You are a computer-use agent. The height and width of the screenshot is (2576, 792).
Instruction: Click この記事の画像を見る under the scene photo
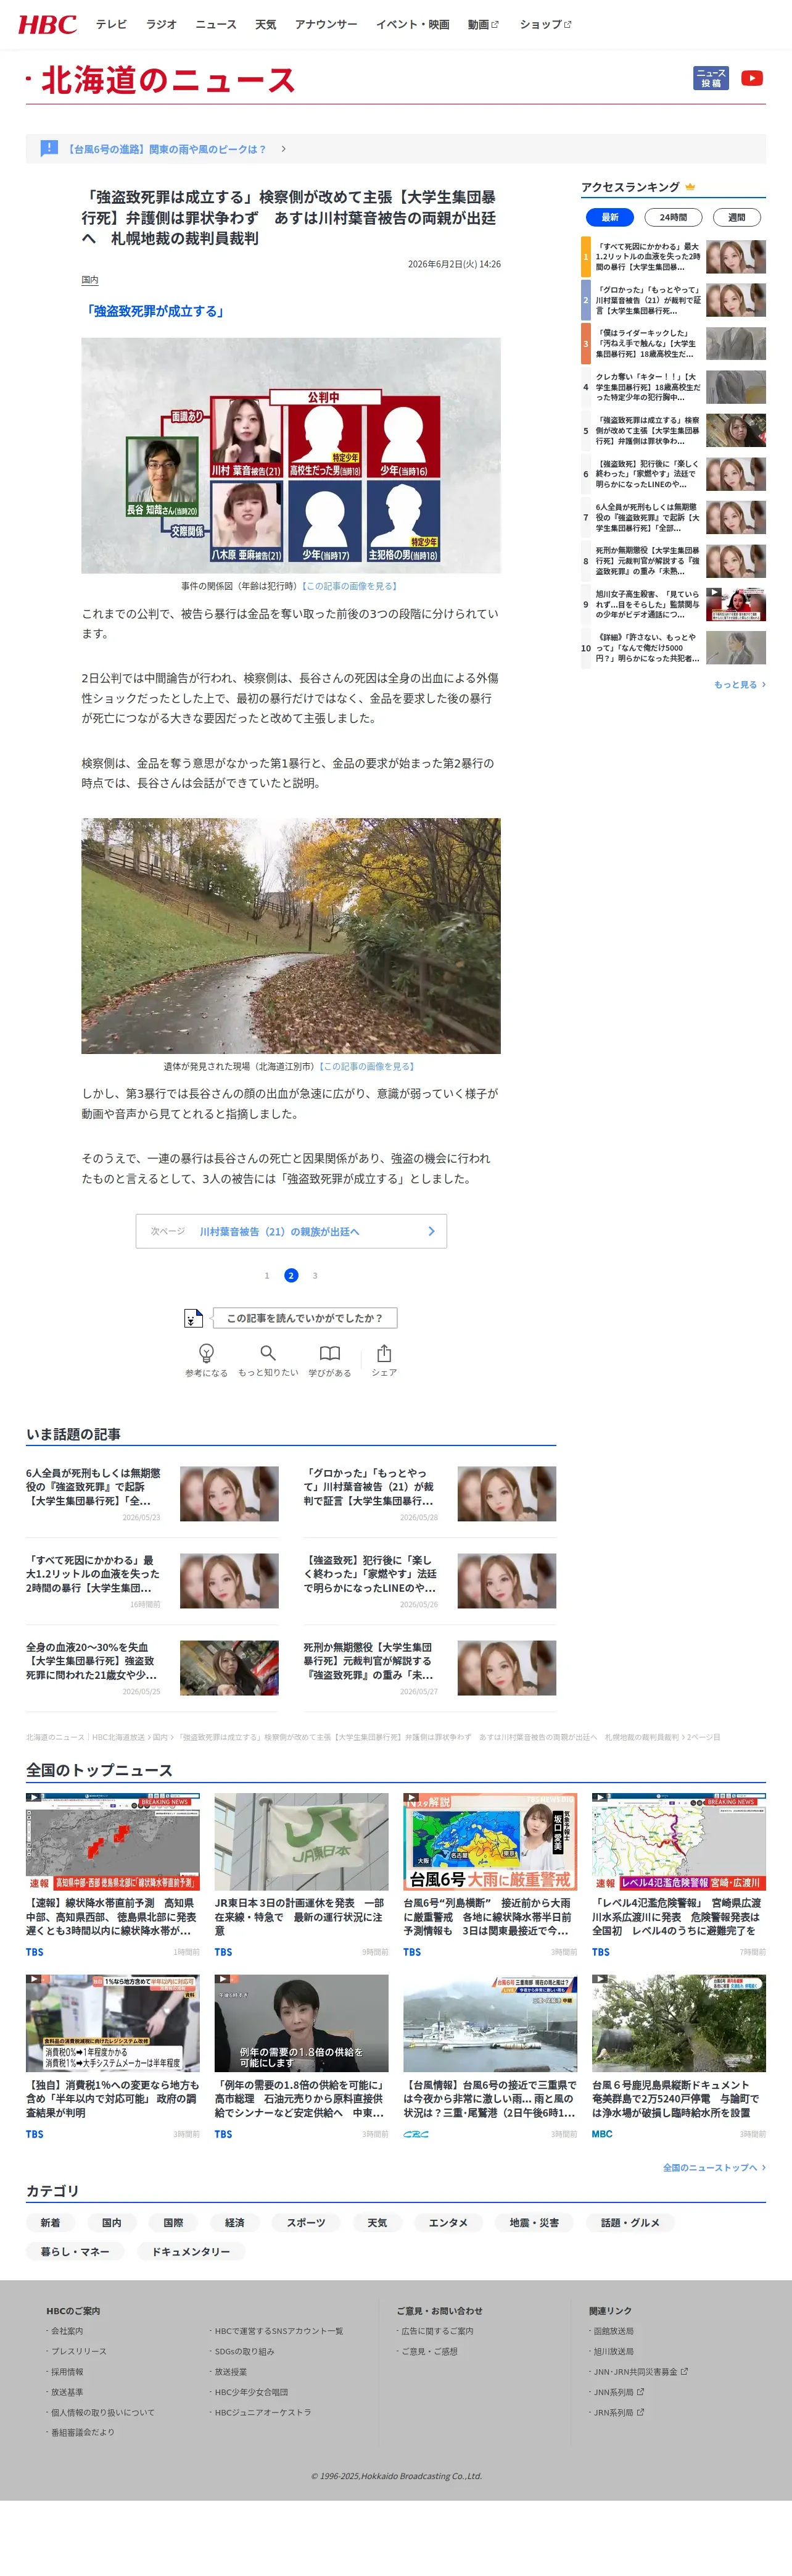[368, 1066]
